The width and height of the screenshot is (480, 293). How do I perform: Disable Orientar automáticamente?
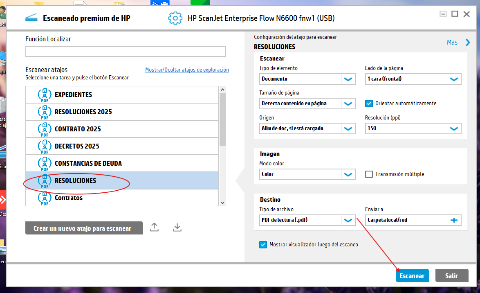(369, 104)
